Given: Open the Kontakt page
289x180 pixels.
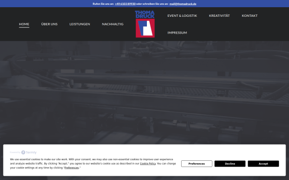Looking at the screenshot, I should (x=250, y=16).
